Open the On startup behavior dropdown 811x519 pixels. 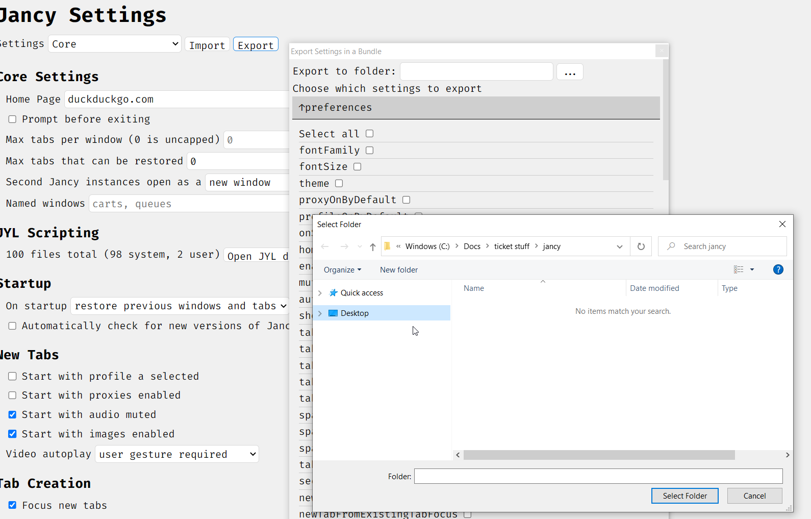tap(180, 306)
